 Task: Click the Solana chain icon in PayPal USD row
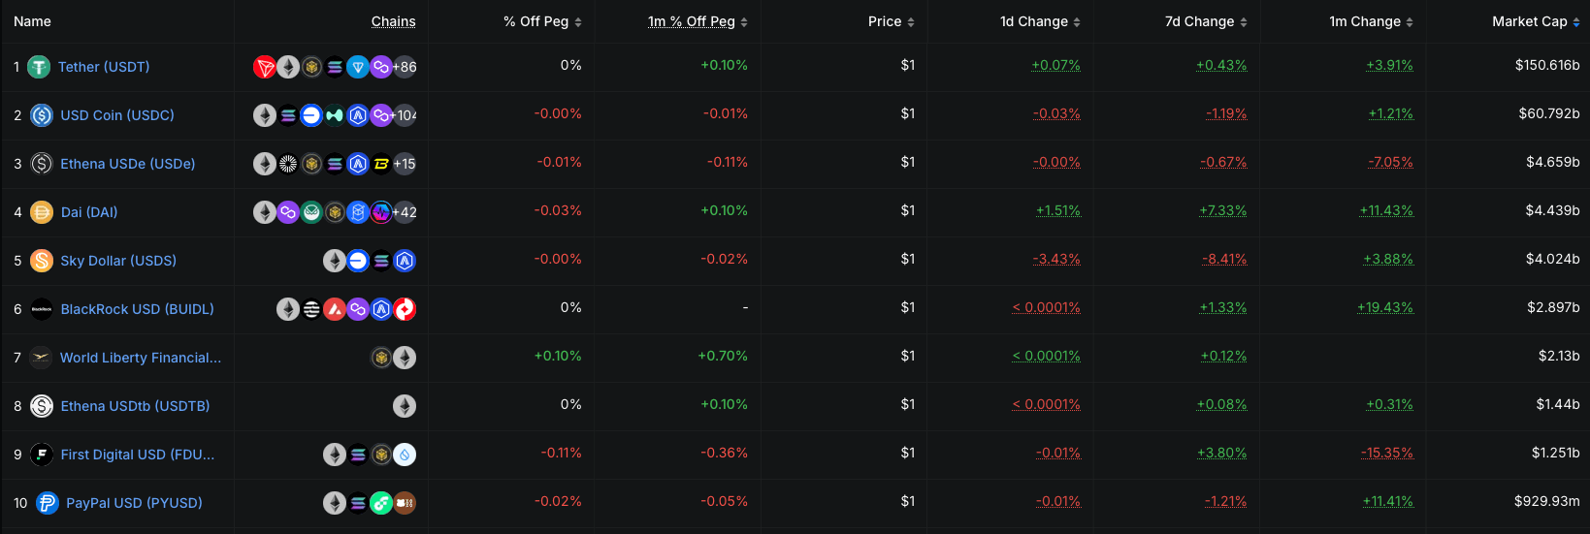(358, 503)
